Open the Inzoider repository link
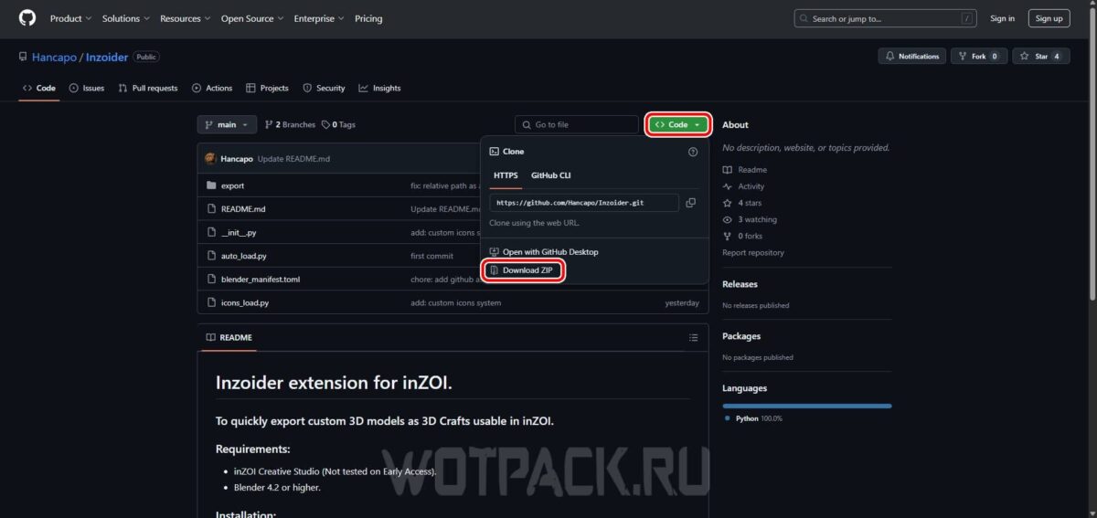Image resolution: width=1097 pixels, height=518 pixels. click(x=107, y=57)
